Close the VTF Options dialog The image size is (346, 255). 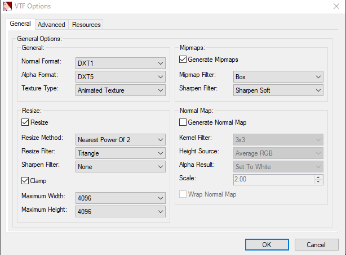(x=332, y=6)
